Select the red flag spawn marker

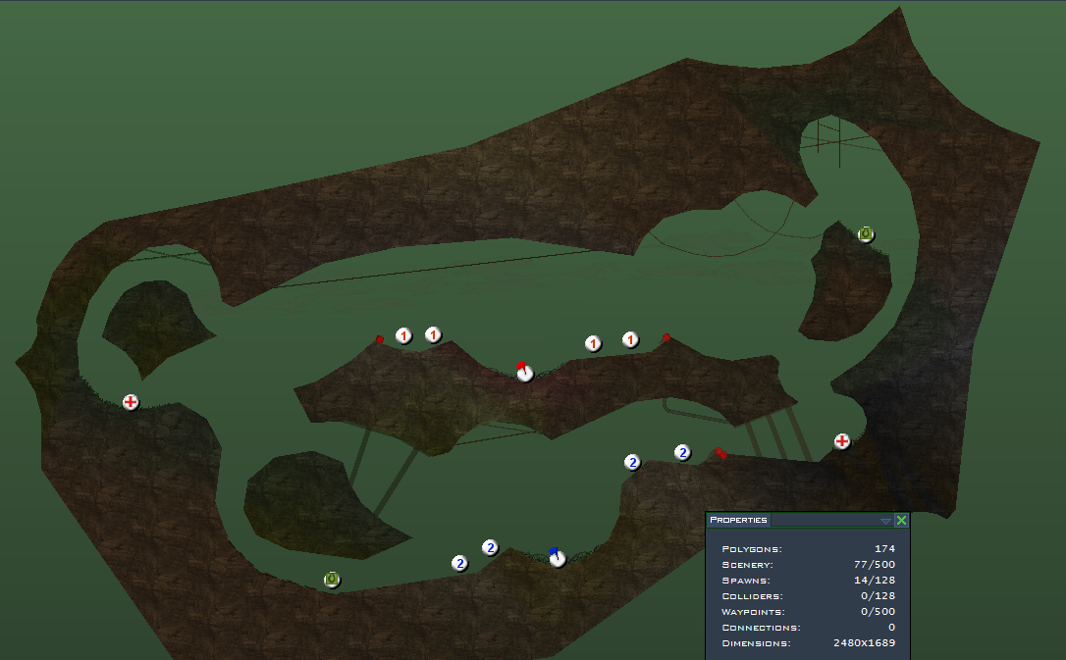524,373
